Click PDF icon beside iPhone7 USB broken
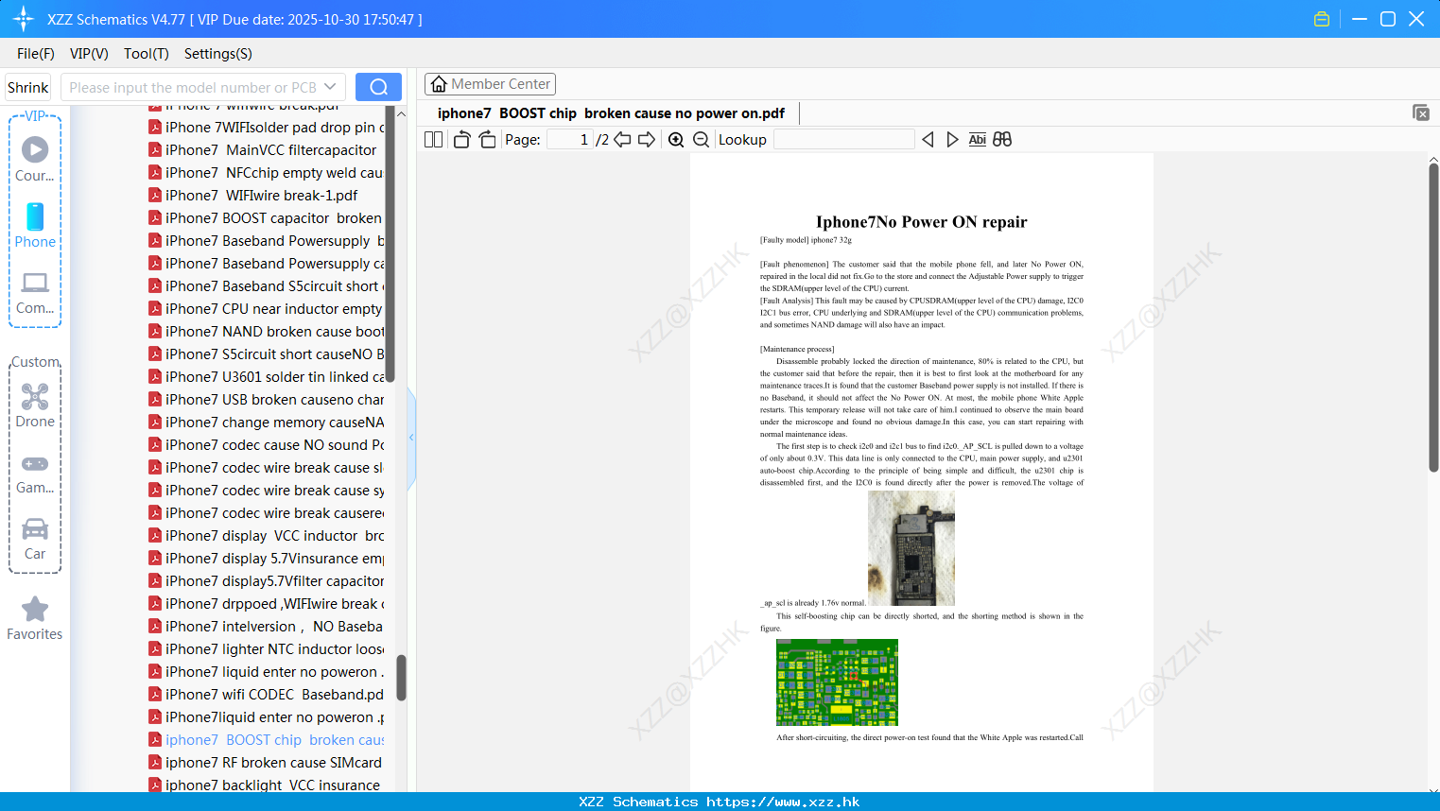This screenshot has height=811, width=1440. (x=155, y=399)
